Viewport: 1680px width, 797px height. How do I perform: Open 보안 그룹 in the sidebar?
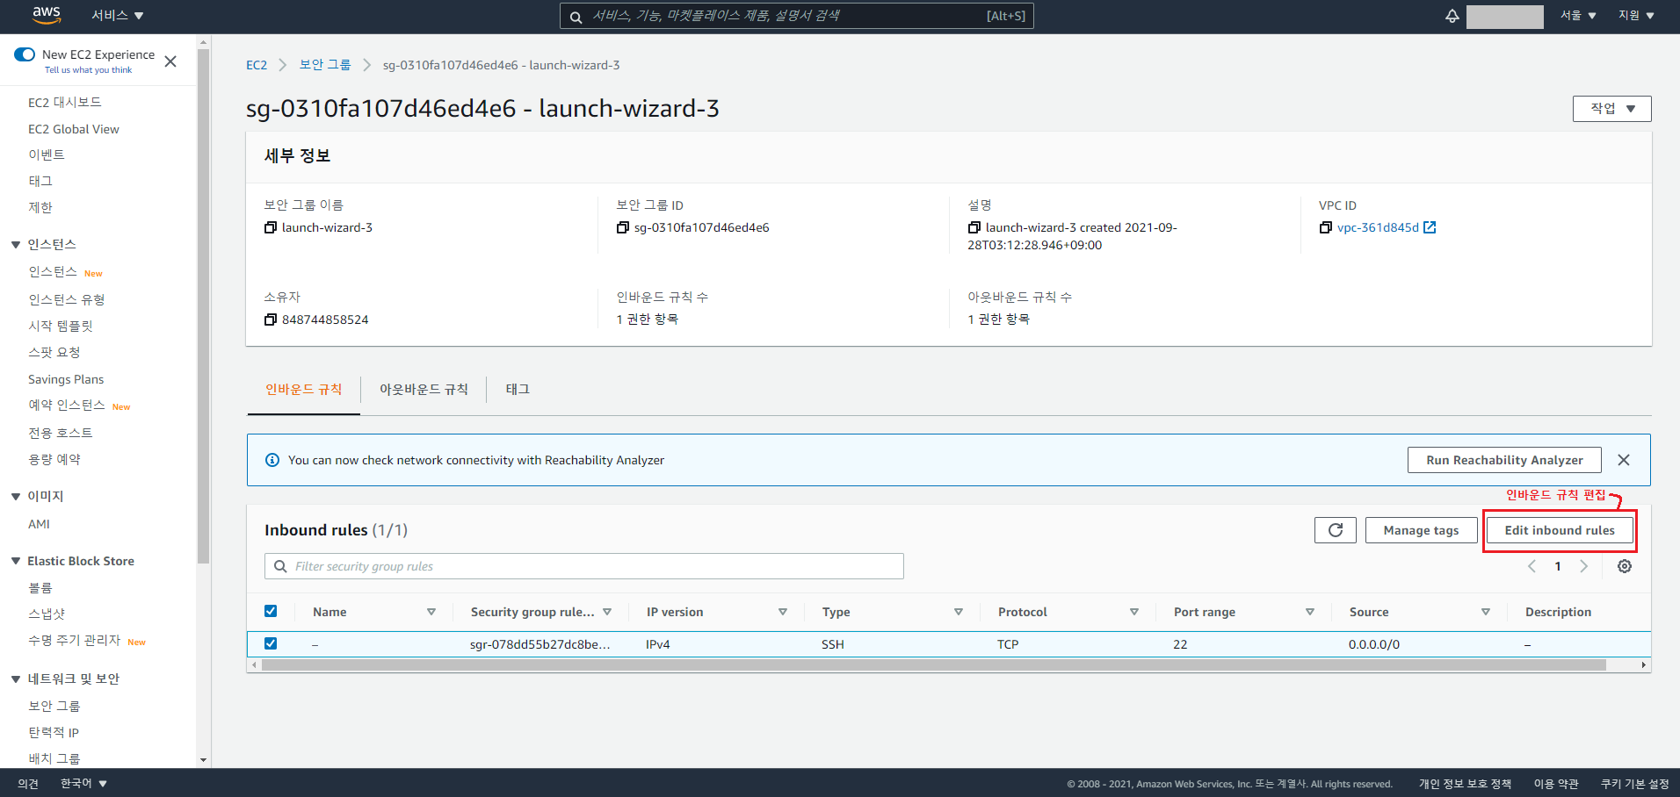pos(54,706)
